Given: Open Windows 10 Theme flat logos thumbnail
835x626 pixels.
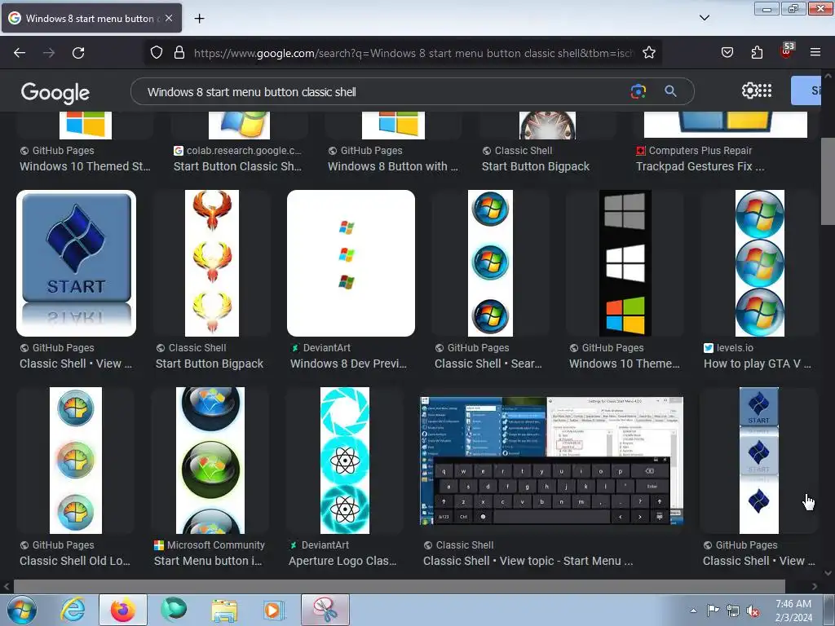Looking at the screenshot, I should pyautogui.click(x=625, y=263).
